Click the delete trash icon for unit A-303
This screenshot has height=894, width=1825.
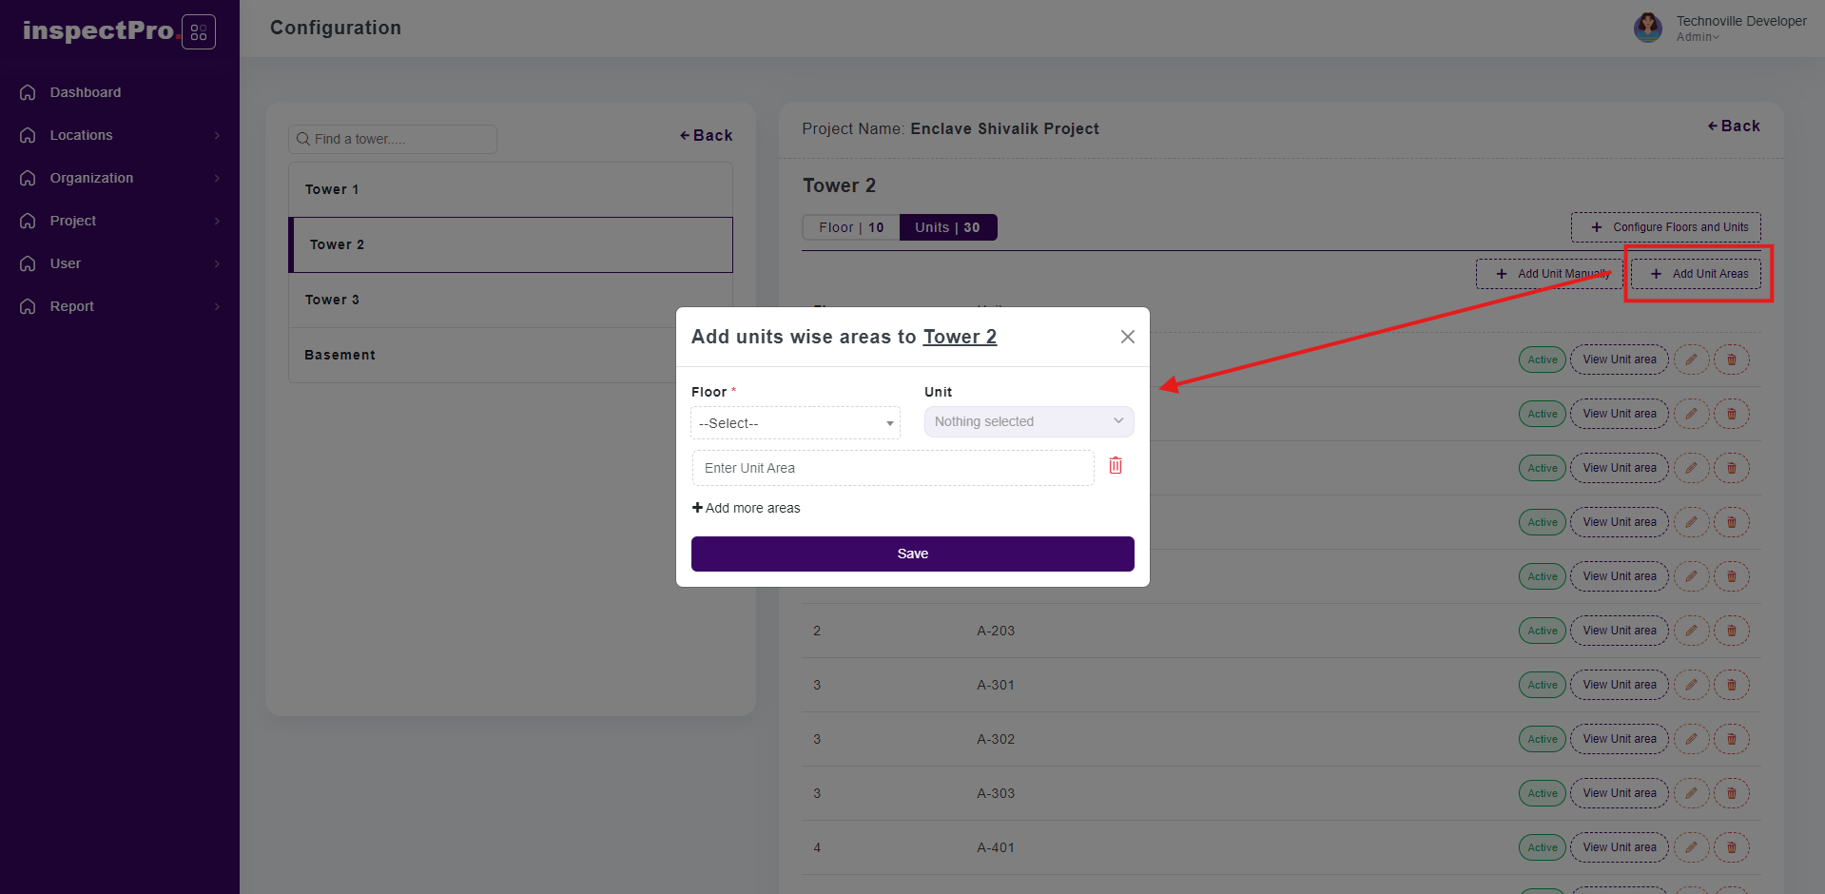(1731, 793)
